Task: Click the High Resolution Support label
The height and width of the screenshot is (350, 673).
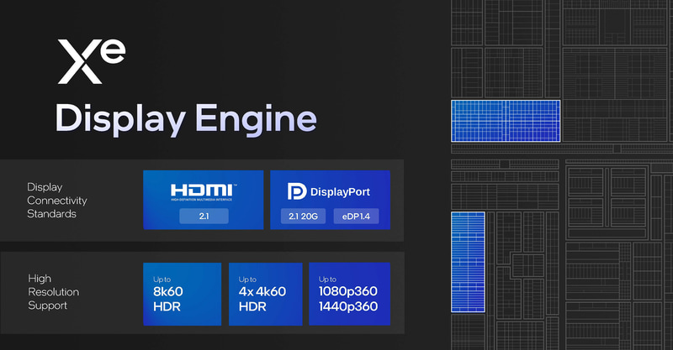Action: 53,292
